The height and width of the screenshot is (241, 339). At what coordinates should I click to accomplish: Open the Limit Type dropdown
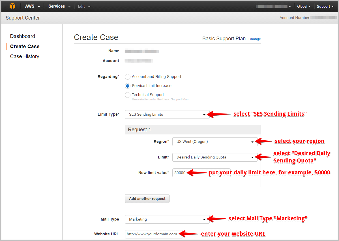(x=167, y=114)
